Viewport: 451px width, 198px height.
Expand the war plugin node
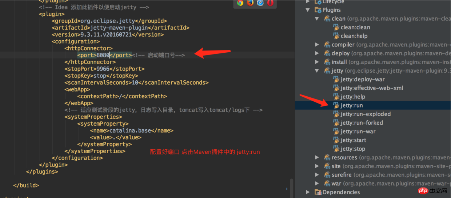317,183
